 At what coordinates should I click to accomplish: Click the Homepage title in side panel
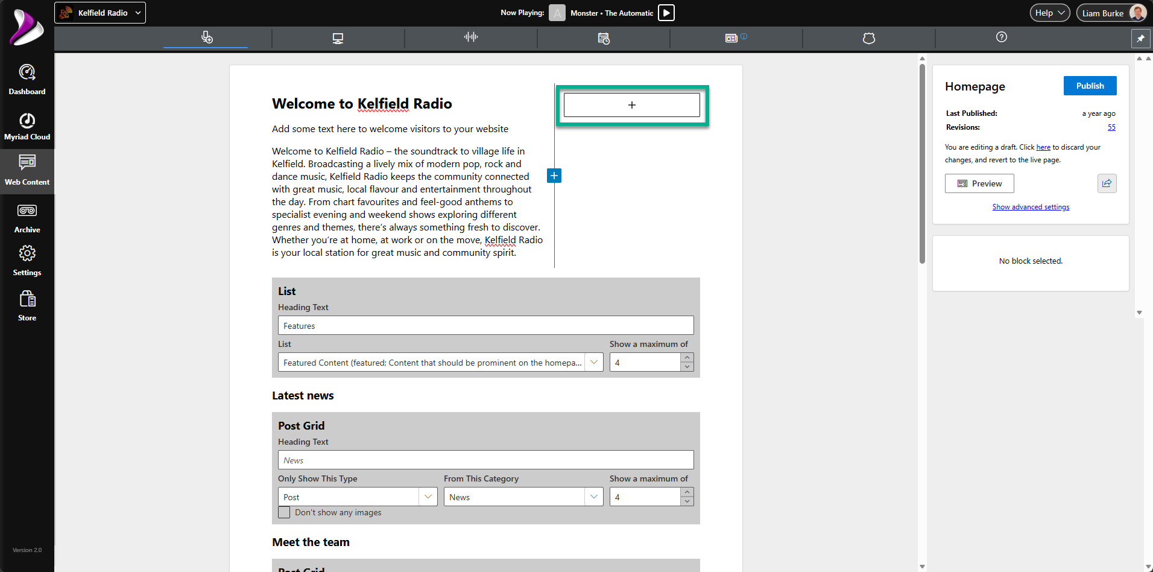pyautogui.click(x=975, y=86)
